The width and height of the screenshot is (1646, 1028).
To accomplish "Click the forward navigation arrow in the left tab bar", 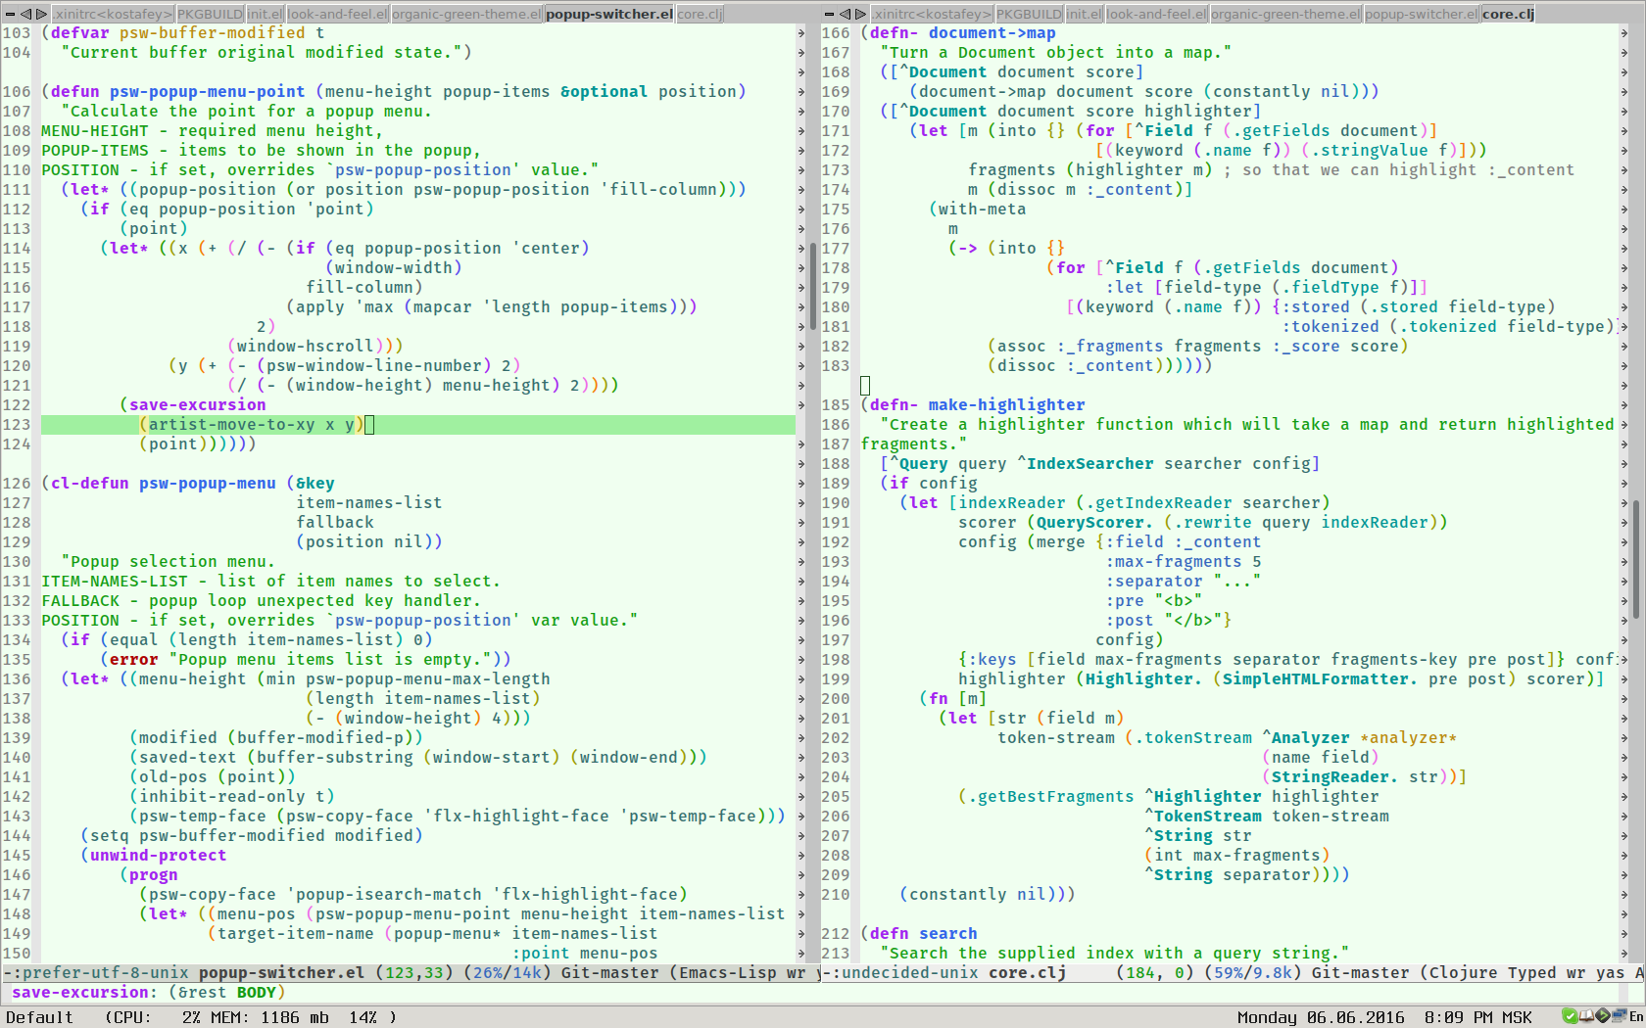I will click(41, 14).
